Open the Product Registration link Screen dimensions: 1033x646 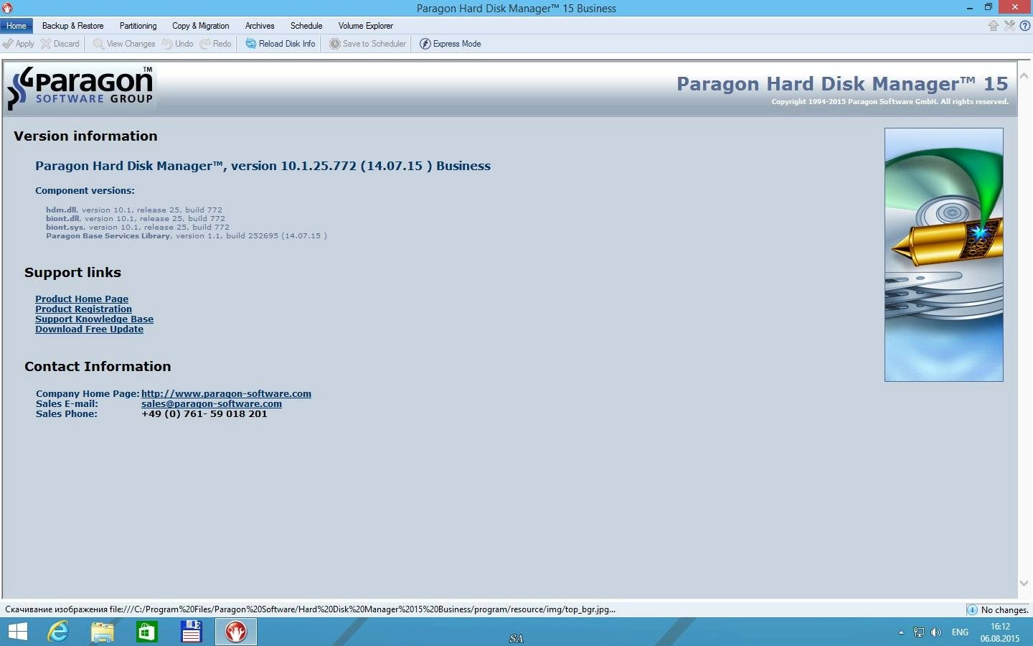pyautogui.click(x=83, y=309)
